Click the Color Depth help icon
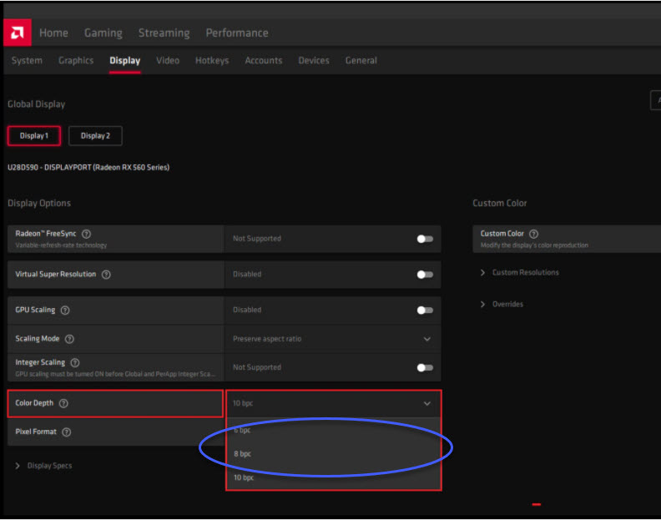The width and height of the screenshot is (661, 520). click(63, 403)
